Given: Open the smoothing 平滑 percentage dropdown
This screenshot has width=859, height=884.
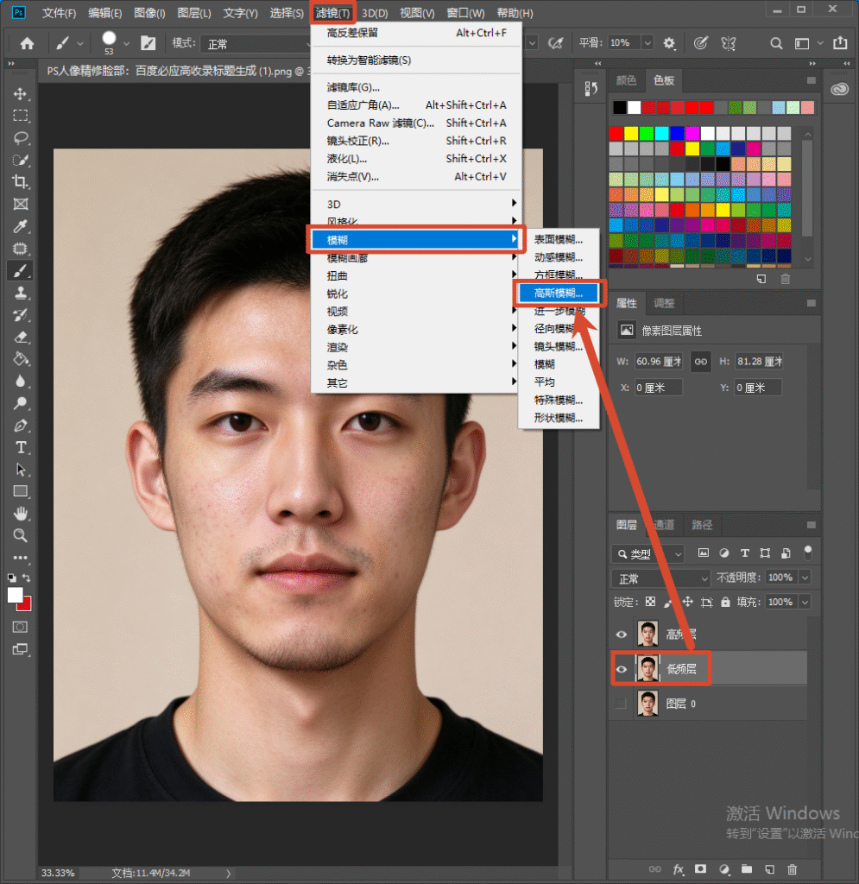Looking at the screenshot, I should tap(647, 43).
